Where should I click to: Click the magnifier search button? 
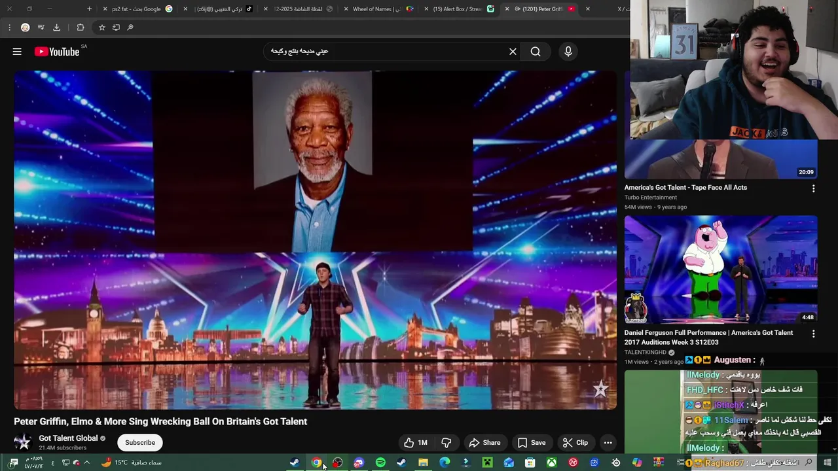pyautogui.click(x=536, y=52)
